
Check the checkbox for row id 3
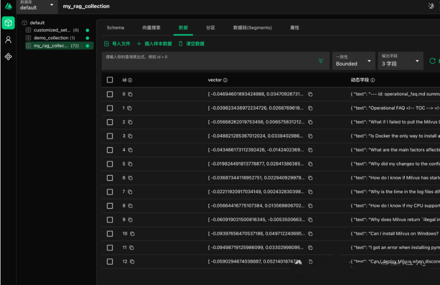tap(110, 136)
